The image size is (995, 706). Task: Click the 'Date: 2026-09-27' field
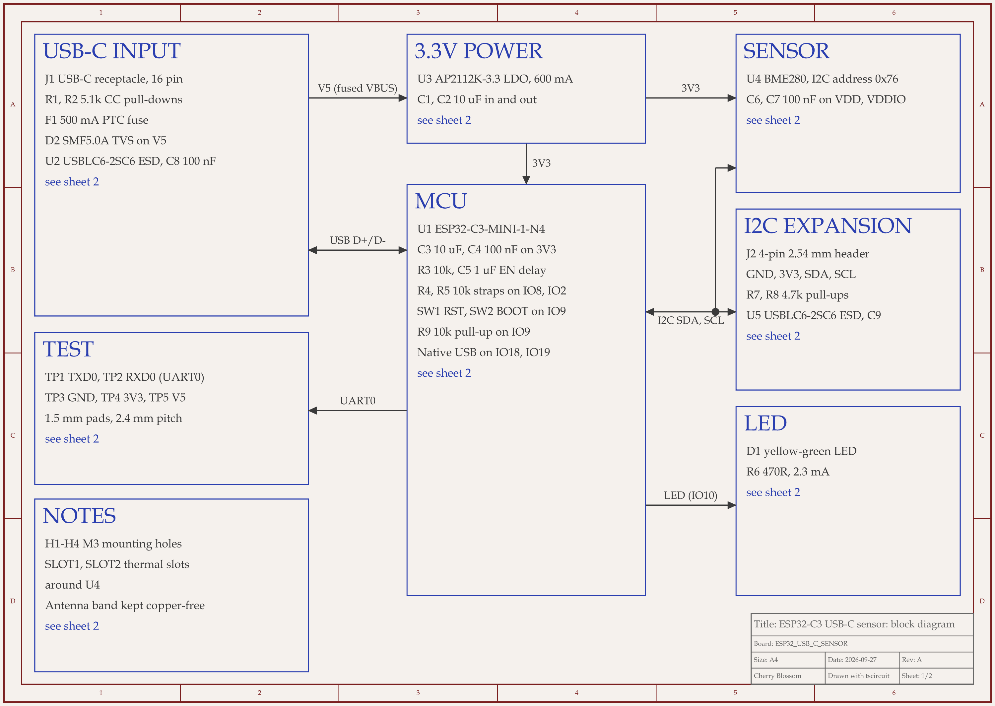pyautogui.click(x=862, y=660)
